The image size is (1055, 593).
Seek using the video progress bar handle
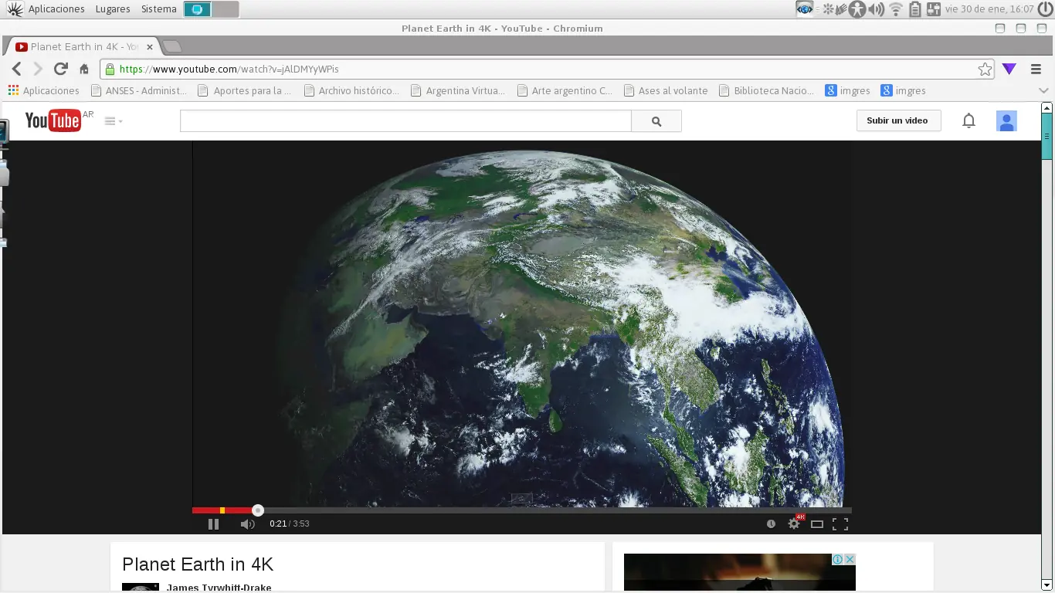pos(258,510)
